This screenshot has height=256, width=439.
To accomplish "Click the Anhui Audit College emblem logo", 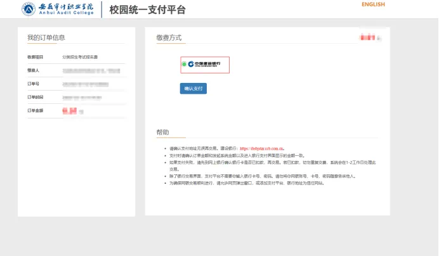I will click(29, 9).
